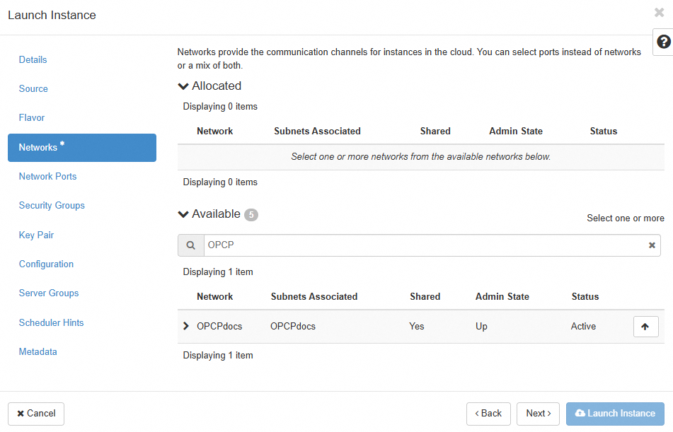Viewport: 673px width, 432px height.
Task: Select the Security Groups step
Action: pos(52,205)
